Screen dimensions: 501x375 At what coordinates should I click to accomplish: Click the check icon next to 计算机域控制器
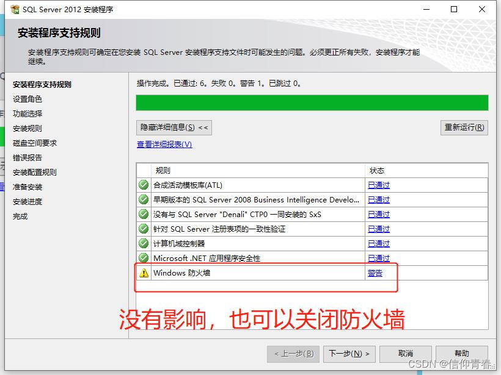coord(144,244)
